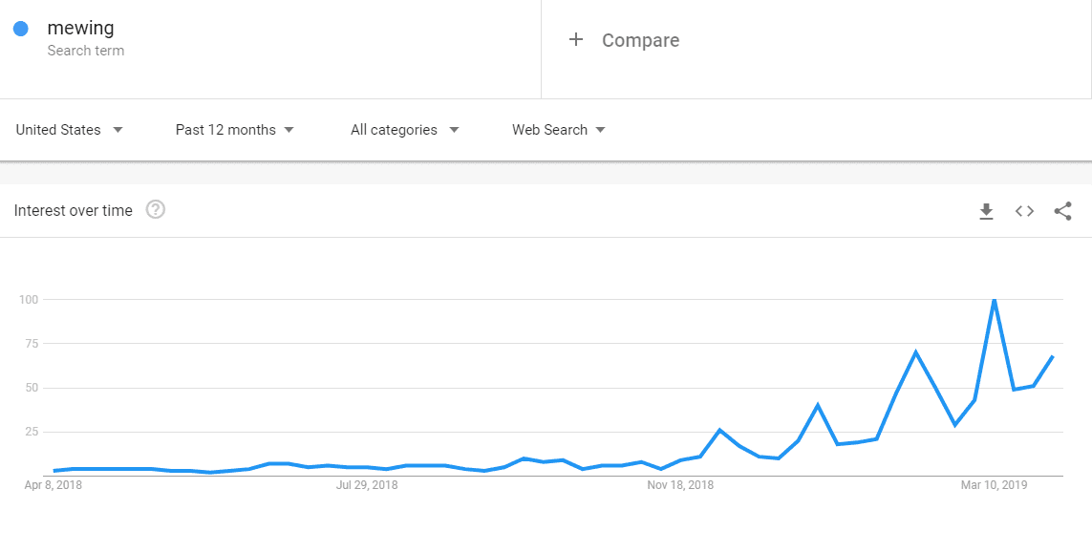The width and height of the screenshot is (1092, 553).
Task: Click the Search term subtitle text
Action: tap(86, 51)
